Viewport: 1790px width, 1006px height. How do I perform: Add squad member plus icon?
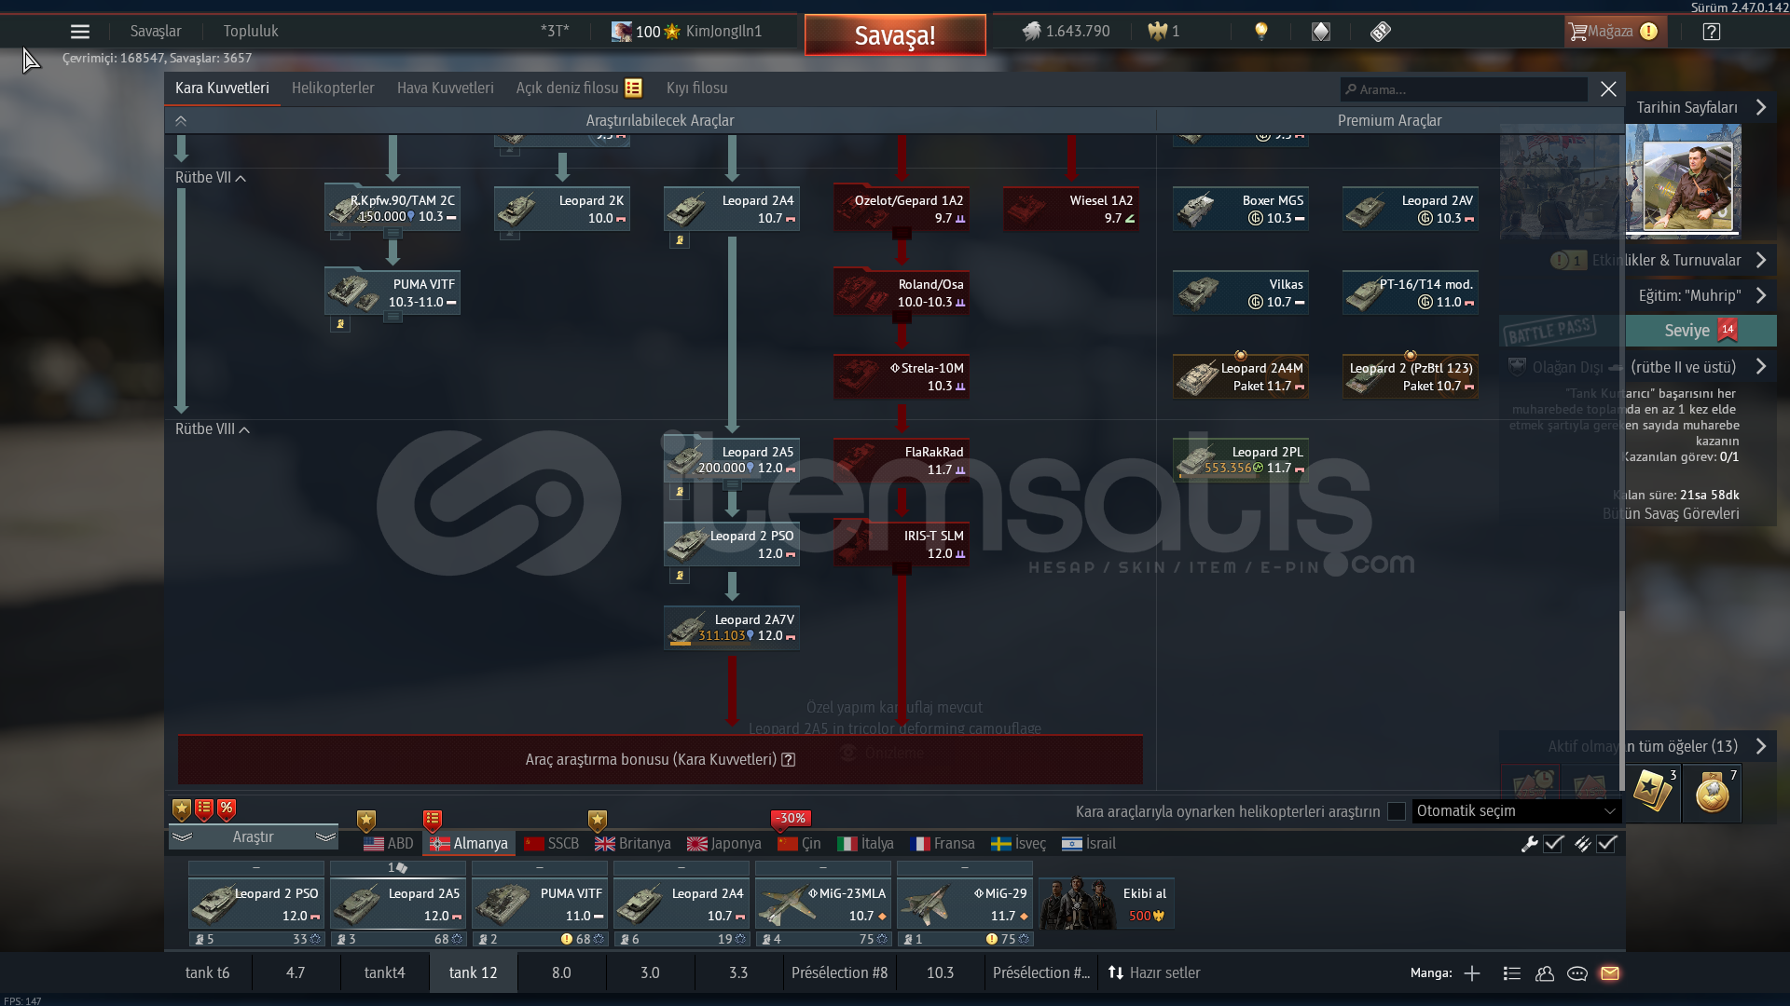point(1472,973)
